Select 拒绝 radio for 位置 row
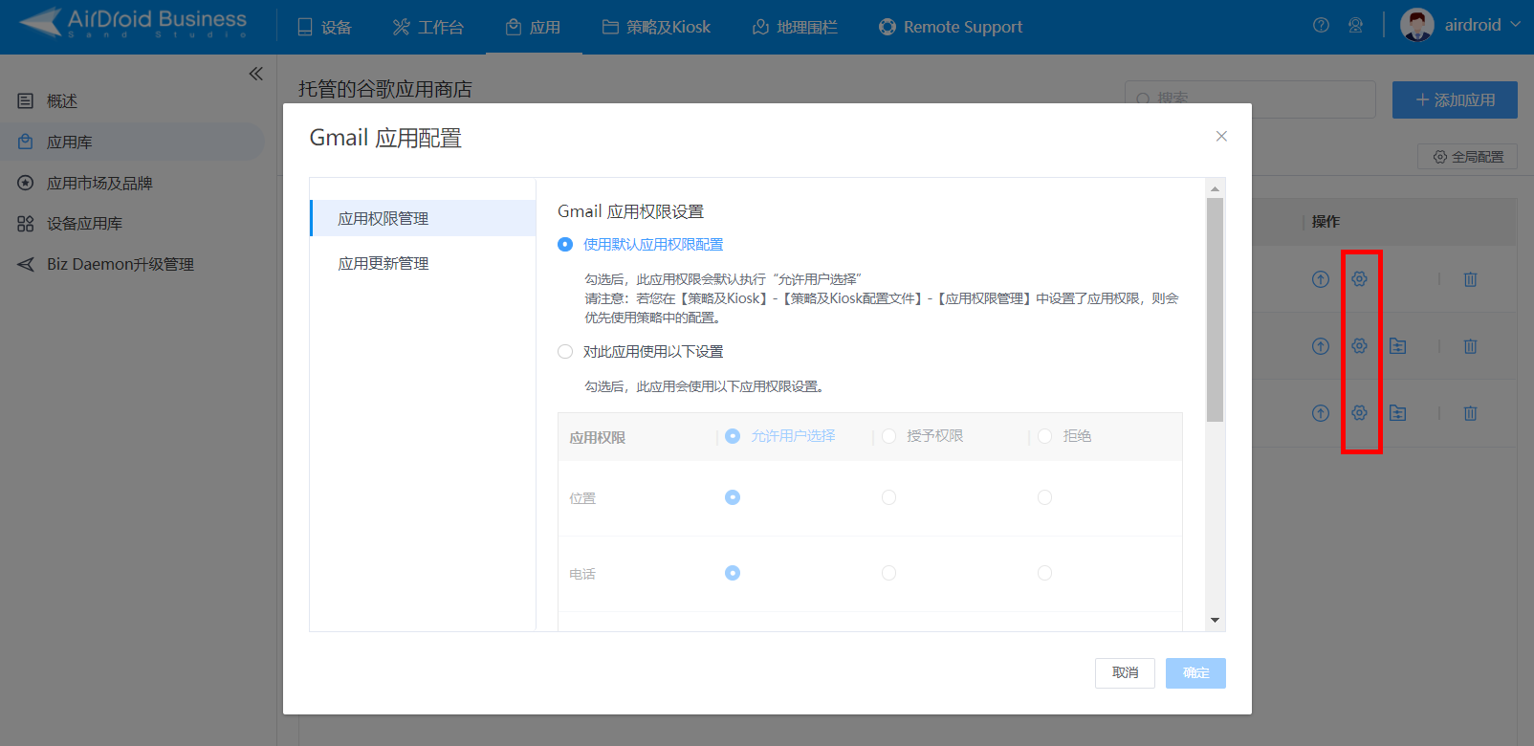The height and width of the screenshot is (746, 1534). (x=1045, y=497)
